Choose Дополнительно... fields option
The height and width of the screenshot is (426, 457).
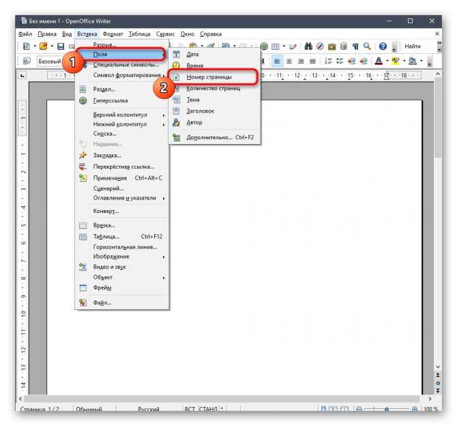214,137
